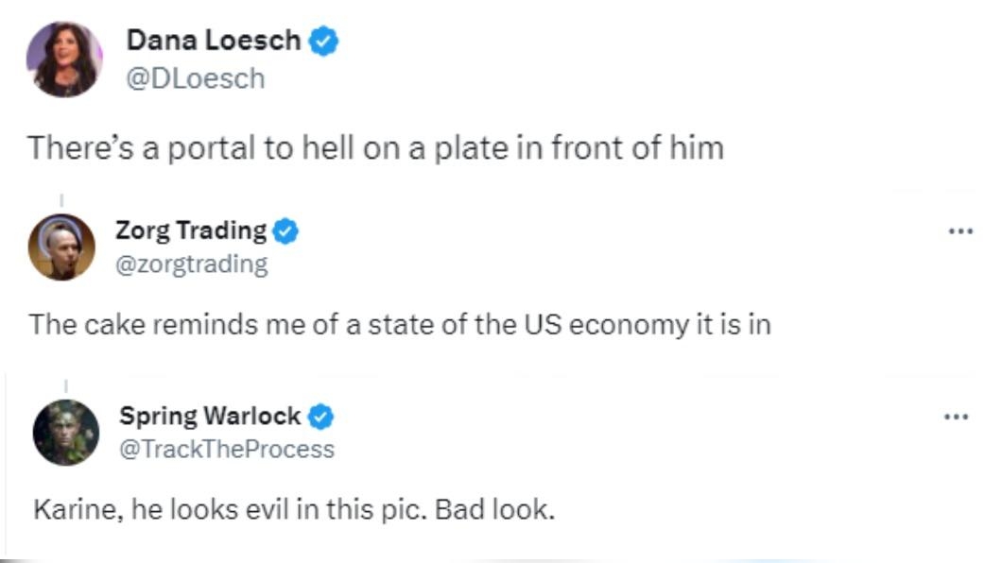This screenshot has width=1002, height=563.
Task: Click Dana Loesch's blue verified badge
Action: [324, 42]
